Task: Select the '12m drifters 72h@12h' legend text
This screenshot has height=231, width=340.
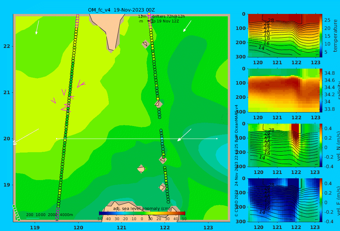Action: coord(161,16)
